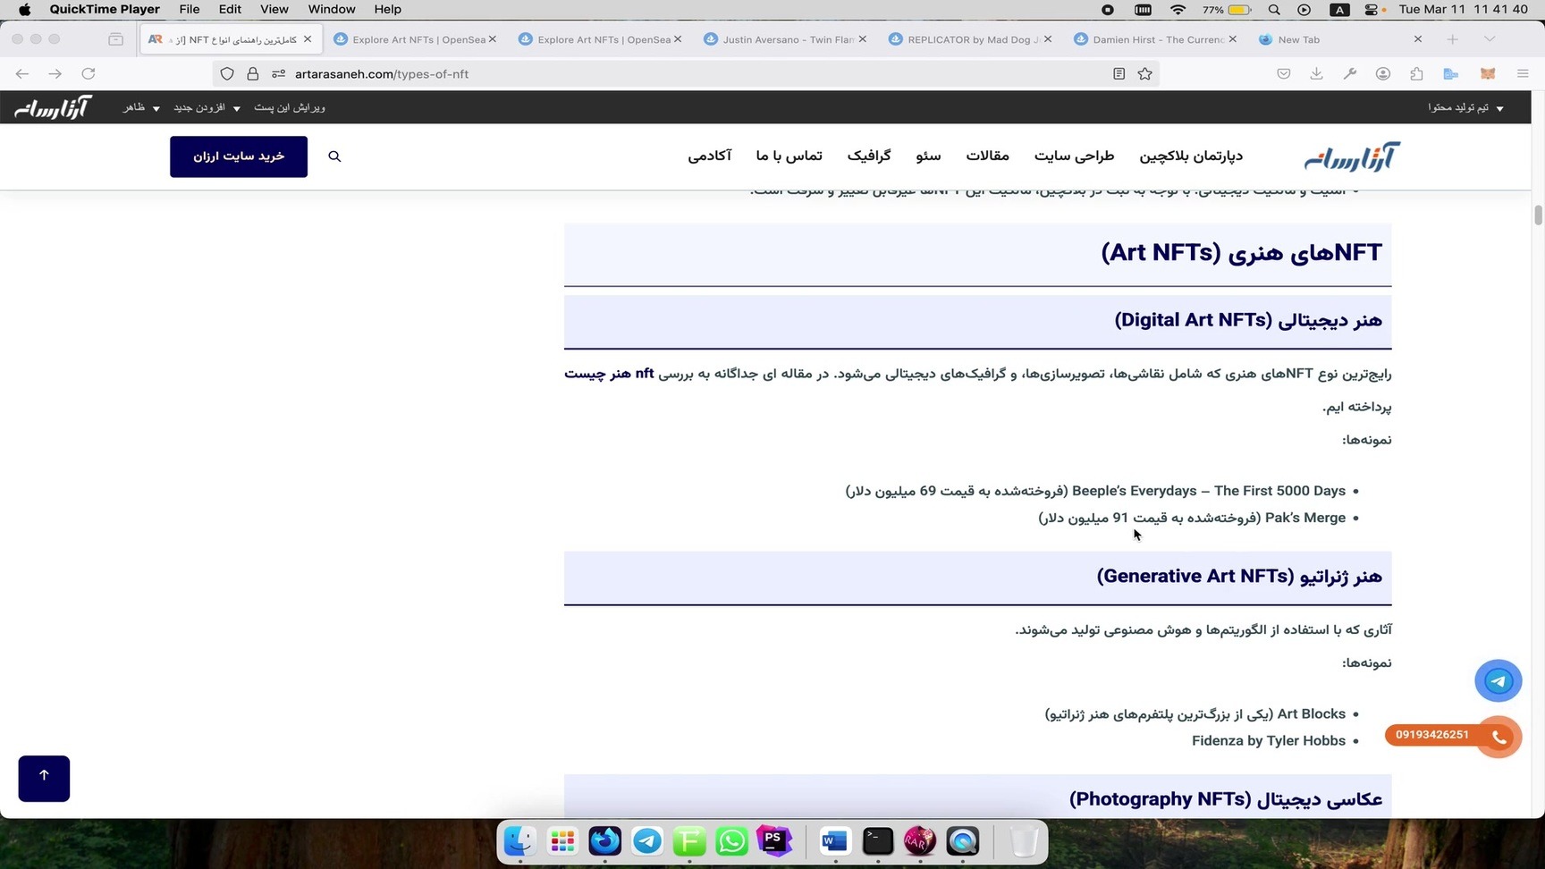Switch to REPLICATOR by Mad Dog tab

point(972,39)
